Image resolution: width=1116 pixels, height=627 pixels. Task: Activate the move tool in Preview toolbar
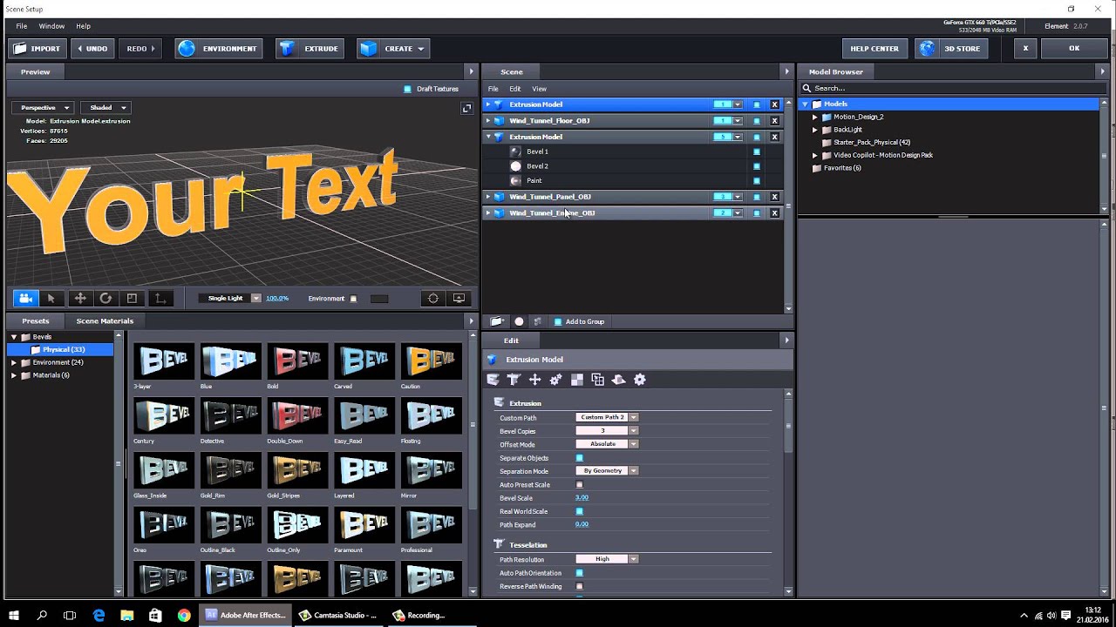(x=79, y=298)
